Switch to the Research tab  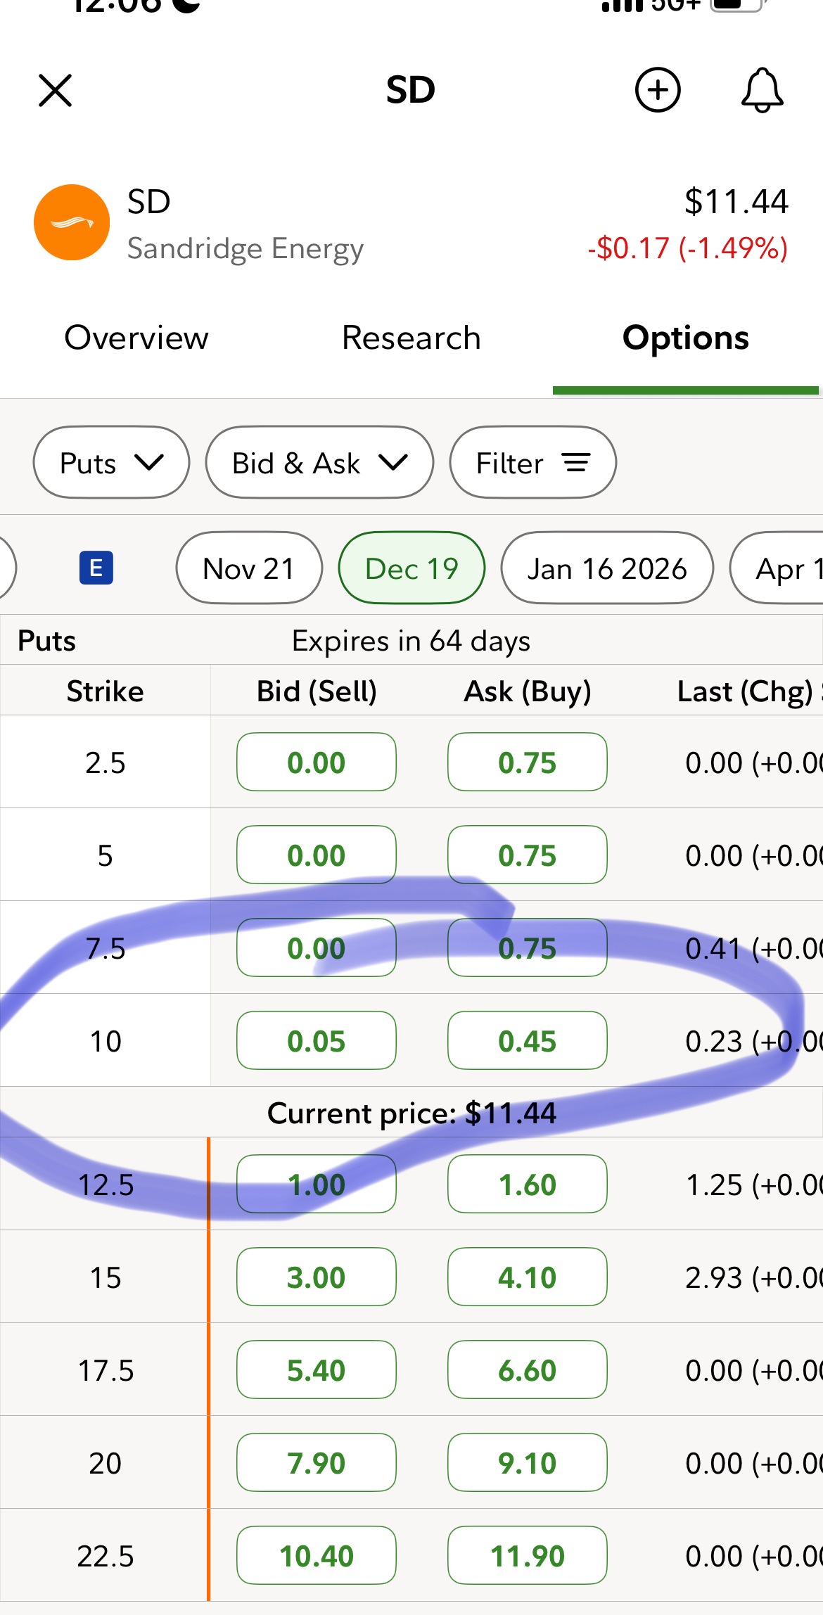[x=412, y=338]
